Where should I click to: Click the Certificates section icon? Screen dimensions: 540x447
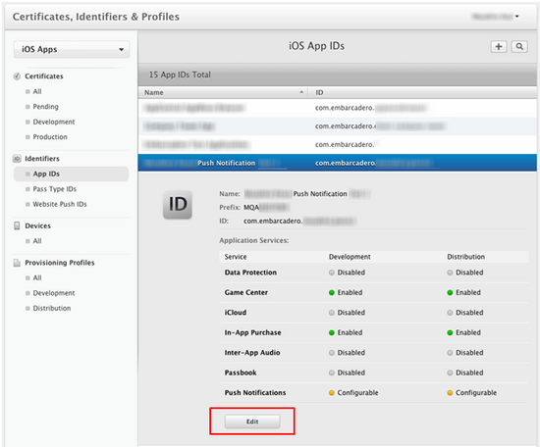(x=17, y=76)
